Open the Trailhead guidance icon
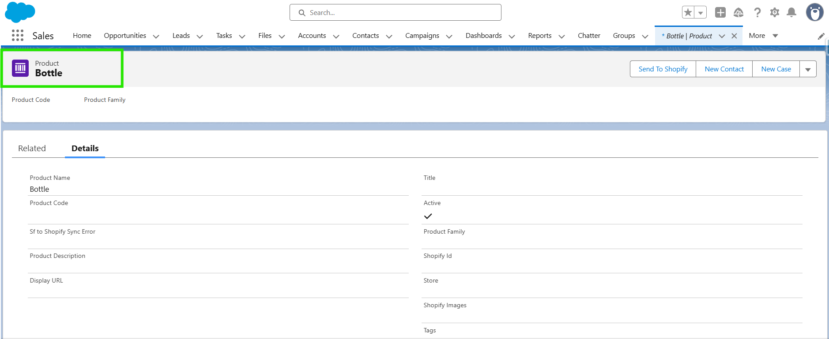 coord(739,12)
